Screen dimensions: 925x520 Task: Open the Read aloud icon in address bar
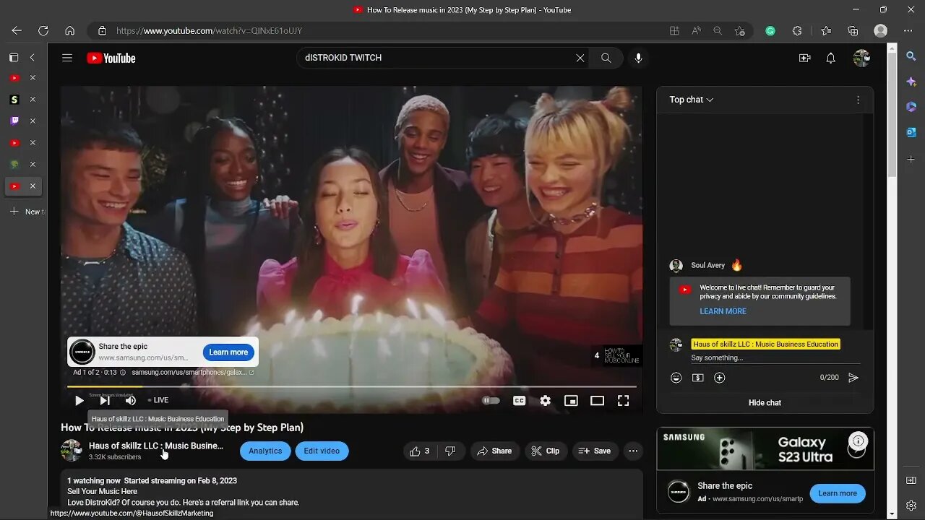(696, 31)
